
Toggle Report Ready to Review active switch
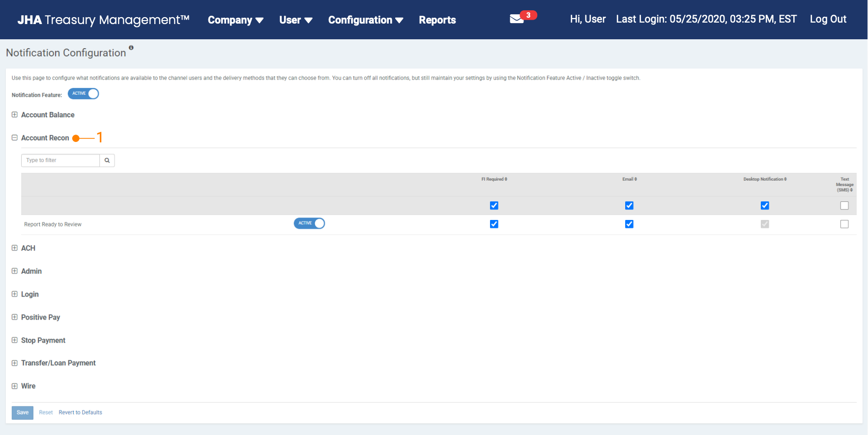coord(309,223)
